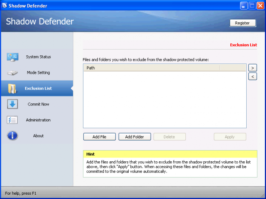
Task: Switch to Mode Setting section
Action: coord(38,73)
